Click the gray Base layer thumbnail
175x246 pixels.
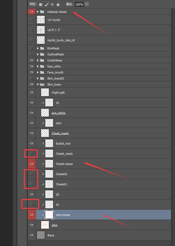41,235
